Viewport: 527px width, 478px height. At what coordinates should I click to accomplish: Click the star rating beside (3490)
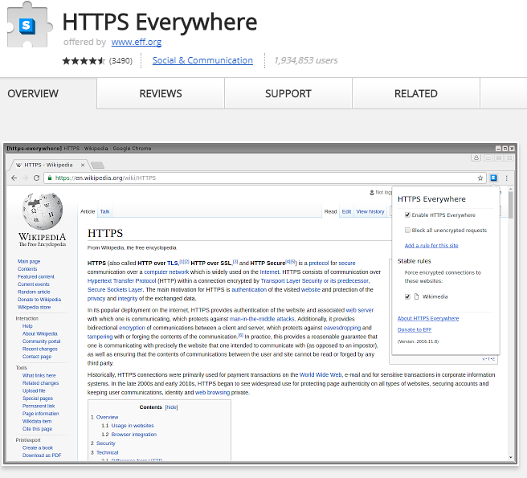coord(84,61)
